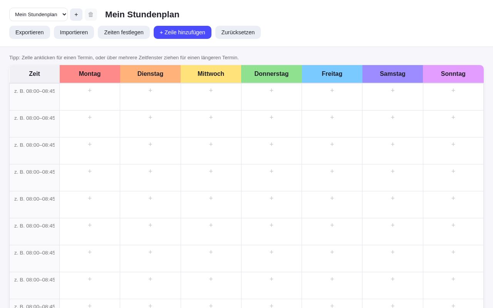Screen dimensions: 493x308
Task: Focus the time field in the second row
Action: pos(34,118)
